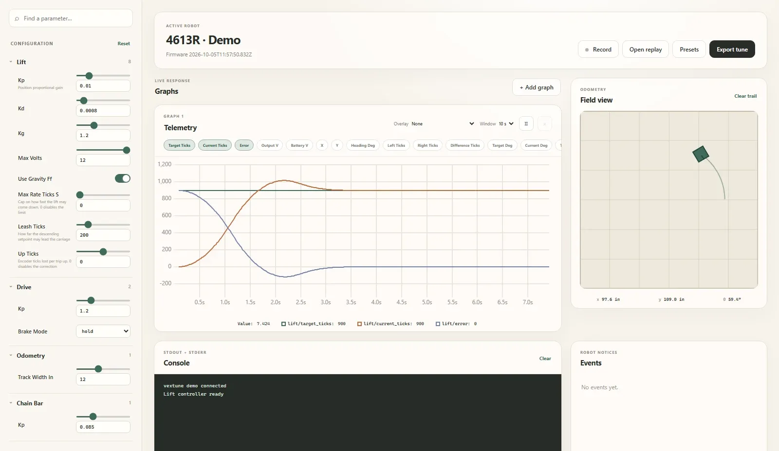Viewport: 779px width, 451px height.
Task: Enable Battery V series chip
Action: [299, 145]
